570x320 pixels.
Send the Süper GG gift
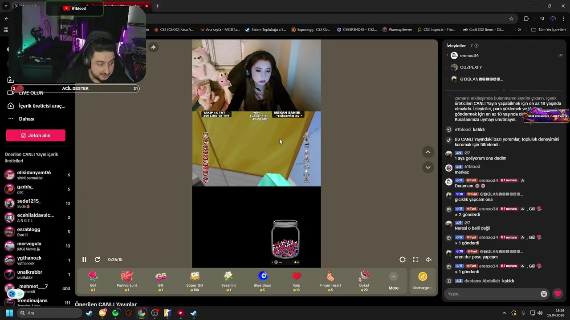[x=195, y=281]
